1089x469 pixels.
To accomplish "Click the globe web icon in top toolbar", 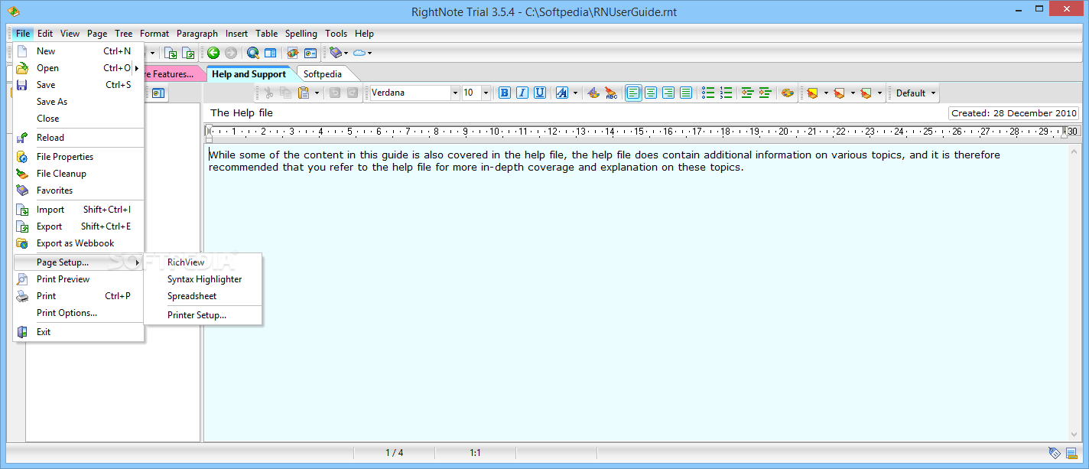I will 293,53.
